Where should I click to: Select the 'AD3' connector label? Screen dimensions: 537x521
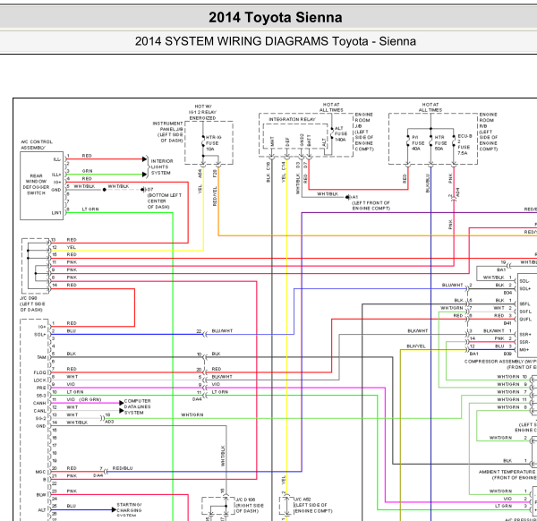109,422
